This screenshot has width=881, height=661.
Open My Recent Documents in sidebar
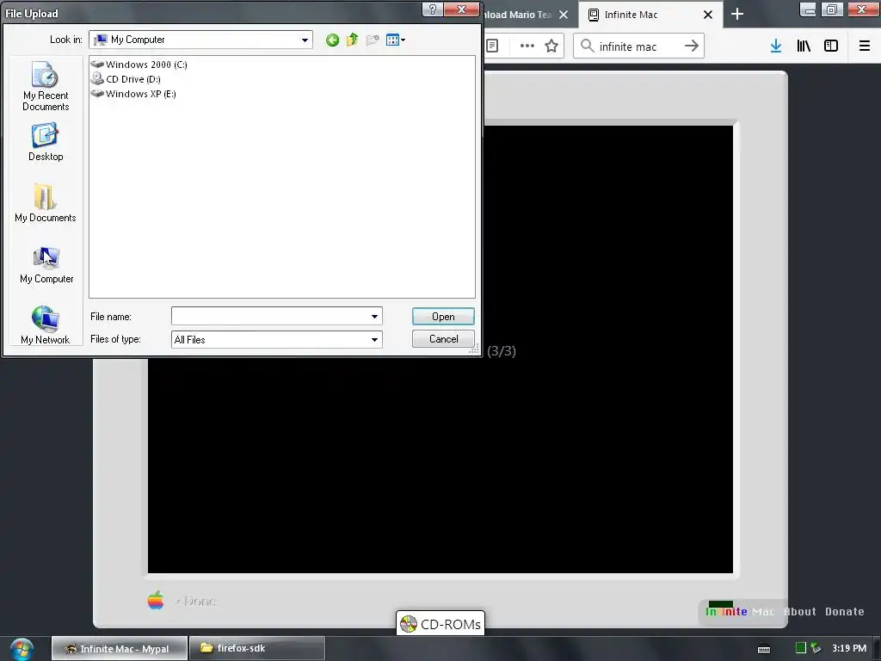point(46,86)
